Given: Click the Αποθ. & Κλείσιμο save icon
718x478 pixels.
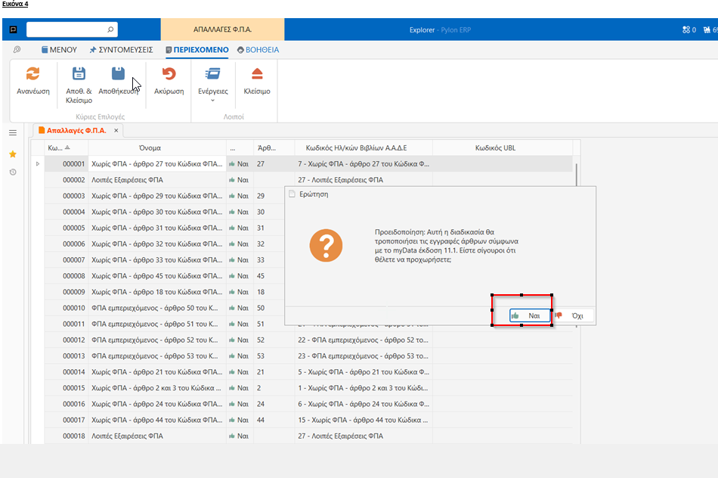Looking at the screenshot, I should tap(79, 74).
